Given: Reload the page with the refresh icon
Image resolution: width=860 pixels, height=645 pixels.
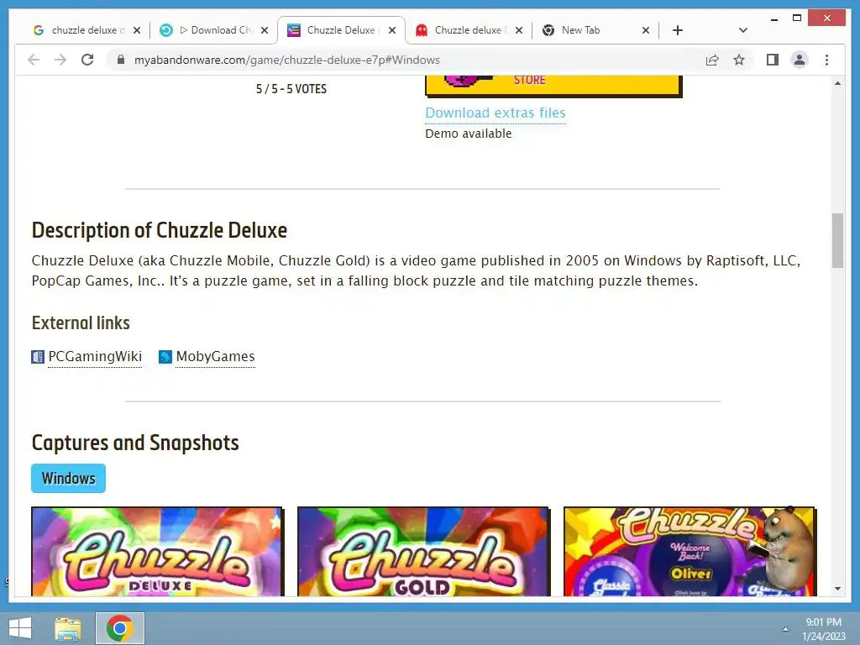Looking at the screenshot, I should click(87, 60).
